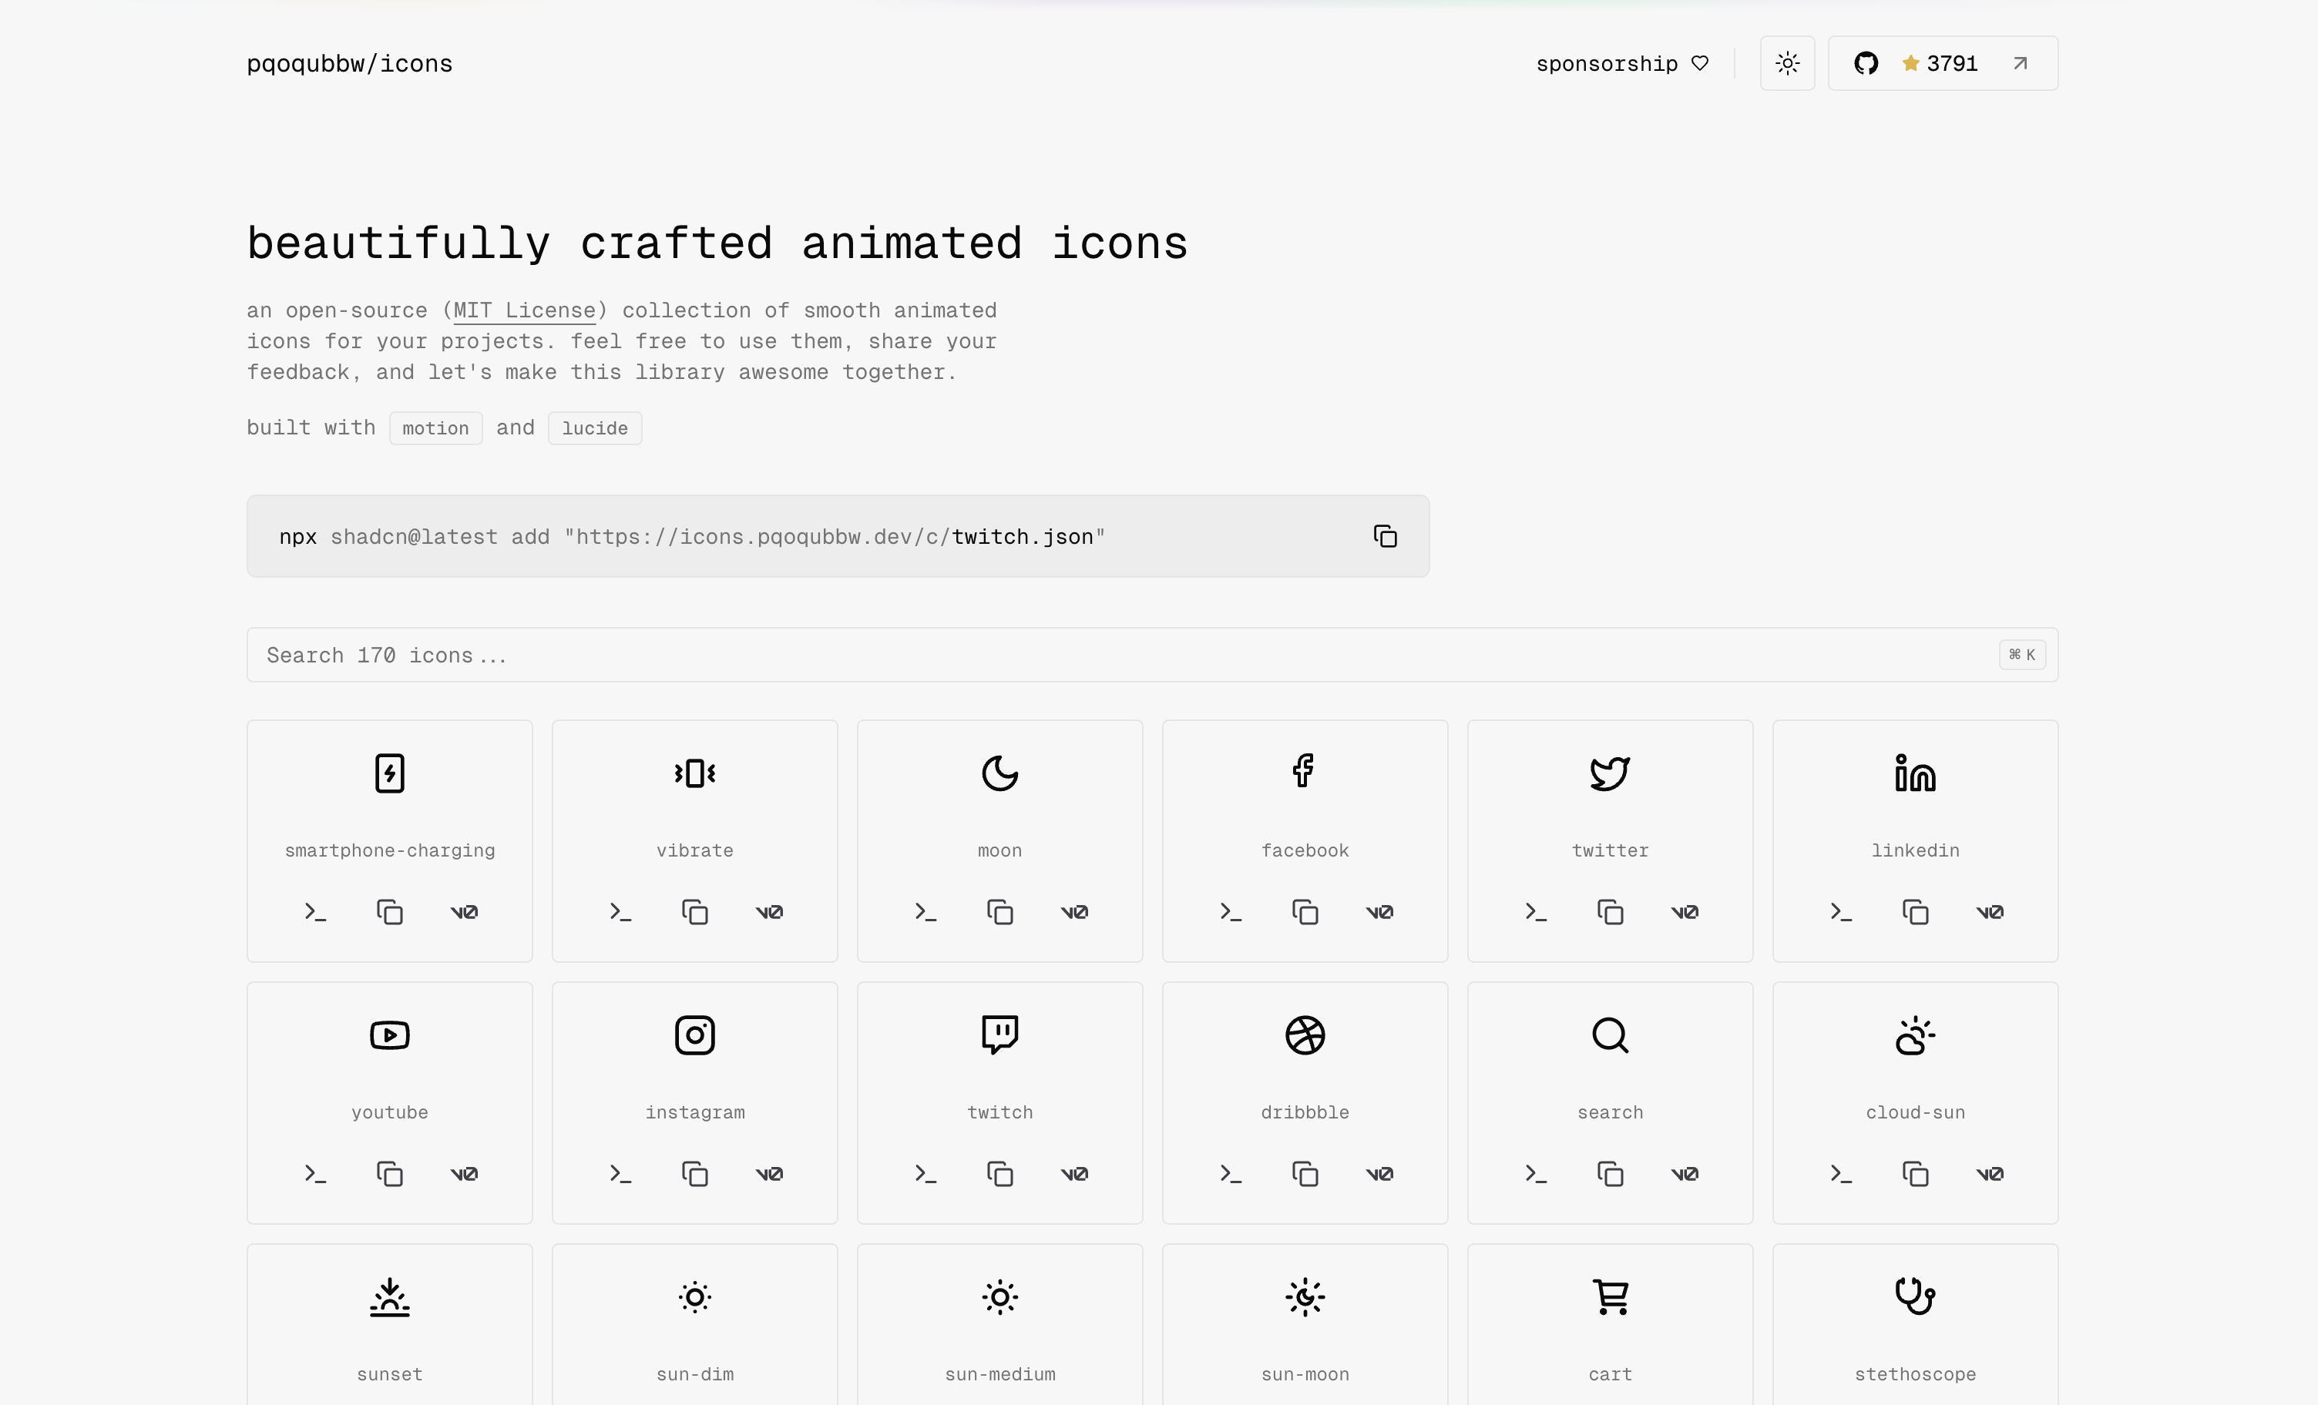This screenshot has width=2318, height=1405.
Task: Click the cart animated icon
Action: [x=1610, y=1297]
